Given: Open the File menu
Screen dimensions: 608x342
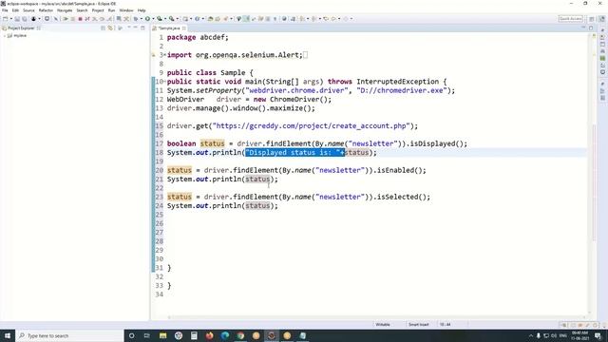Looking at the screenshot, I should pos(5,10).
